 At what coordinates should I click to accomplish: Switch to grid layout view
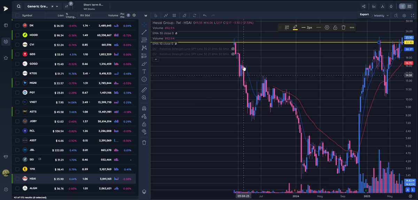click(x=409, y=6)
